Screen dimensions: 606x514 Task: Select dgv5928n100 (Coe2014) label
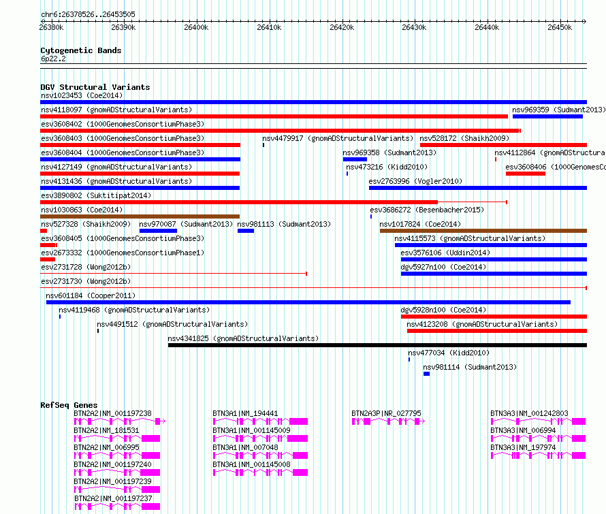[443, 310]
